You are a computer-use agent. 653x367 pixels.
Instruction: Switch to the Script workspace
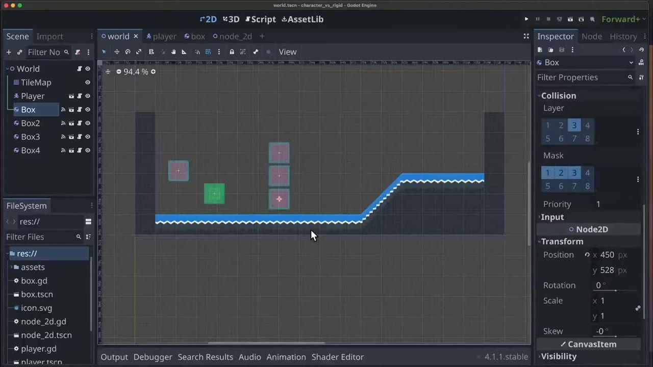point(261,19)
